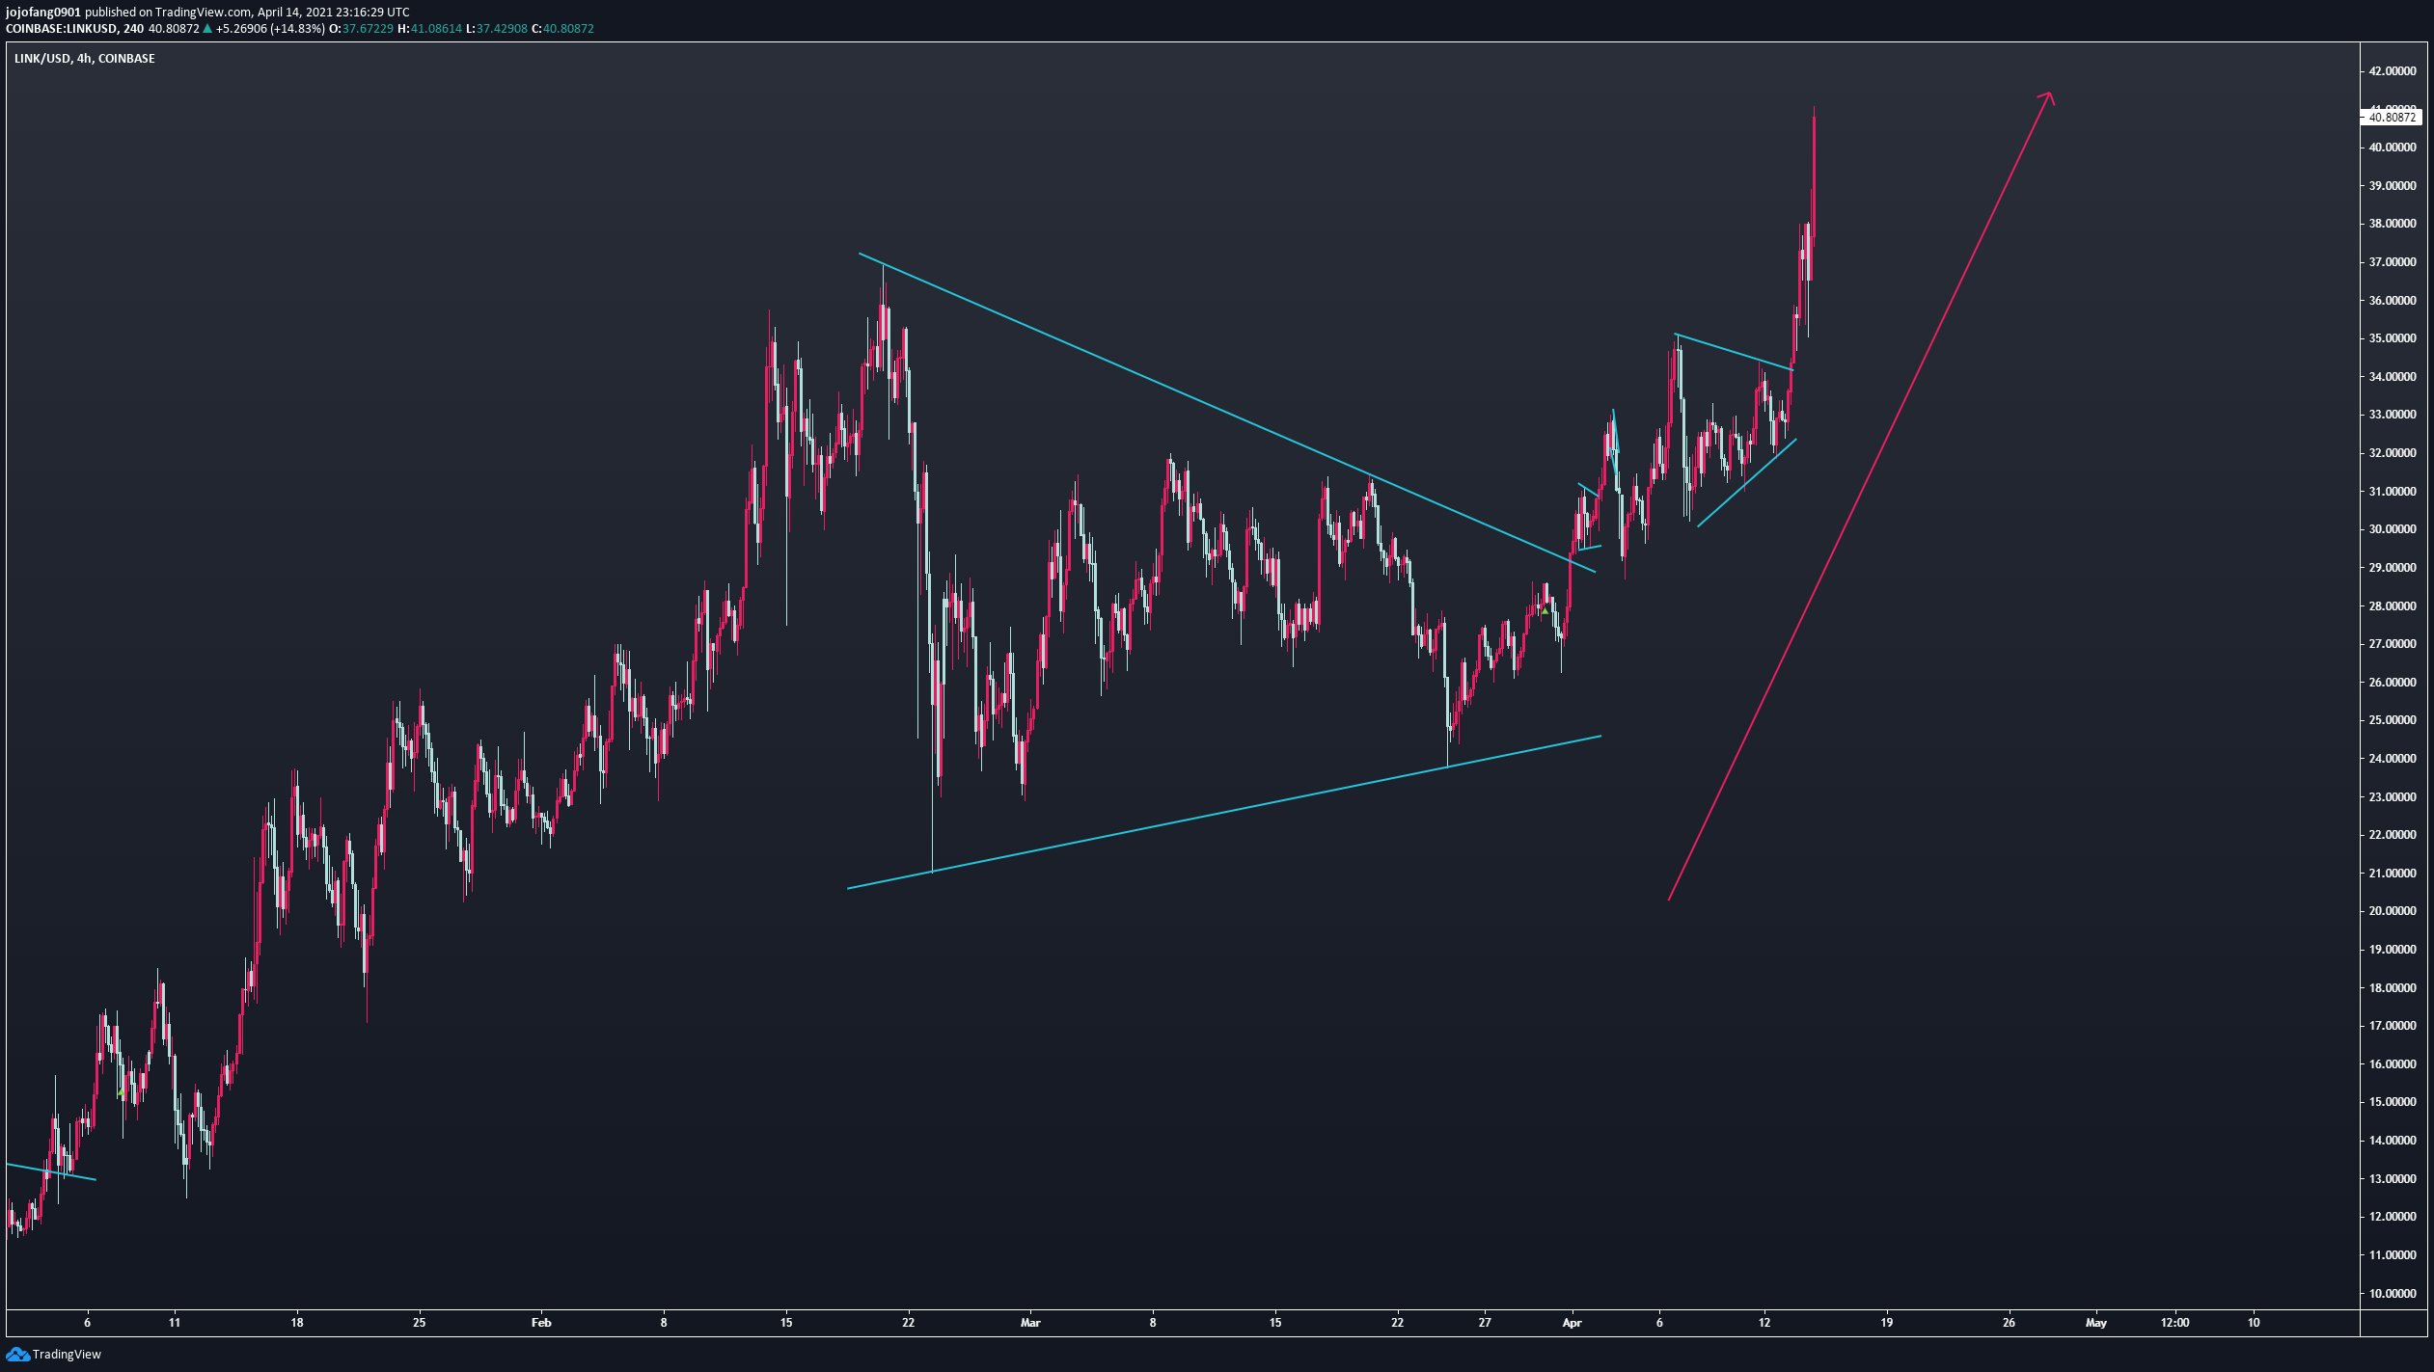Viewport: 2434px width, 1372px height.
Task: Click the 21.00000 price axis label
Action: [2393, 874]
